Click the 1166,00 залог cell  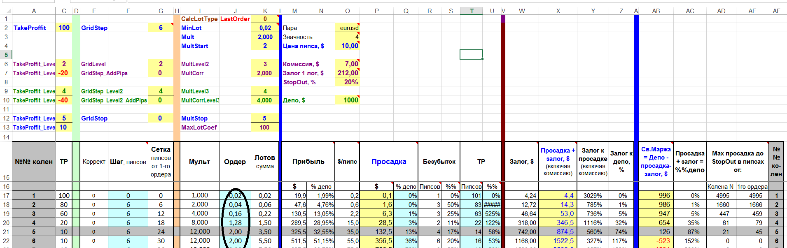[x=522, y=241]
